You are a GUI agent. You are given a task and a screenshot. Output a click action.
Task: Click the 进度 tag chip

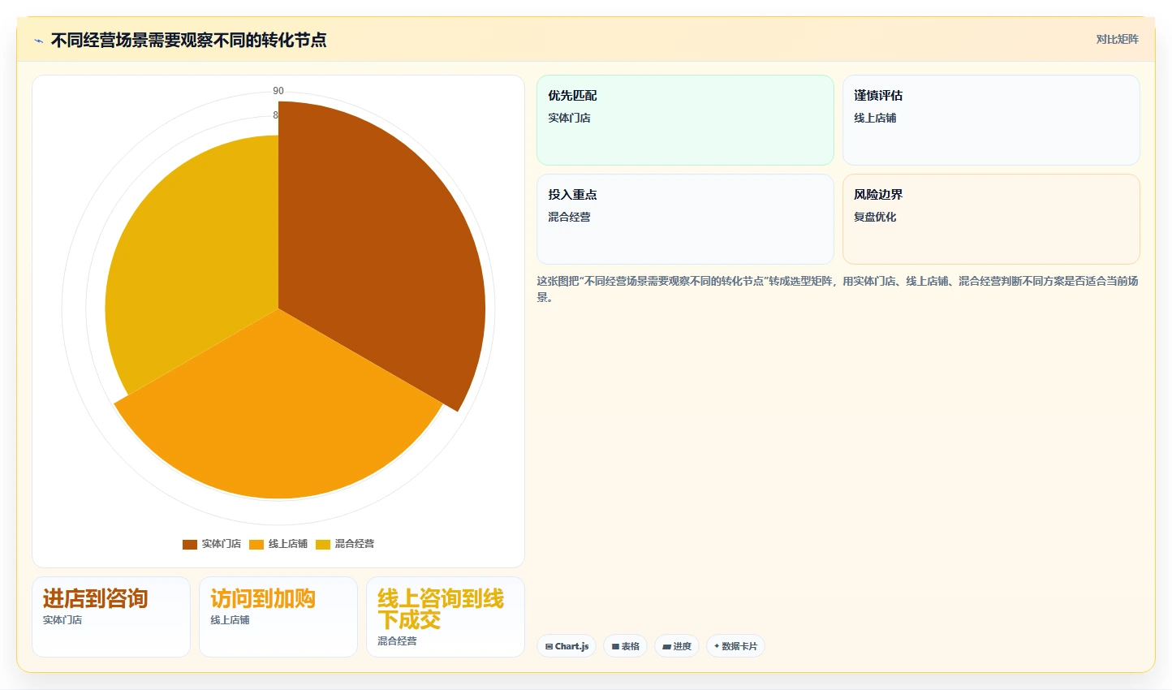click(x=677, y=646)
